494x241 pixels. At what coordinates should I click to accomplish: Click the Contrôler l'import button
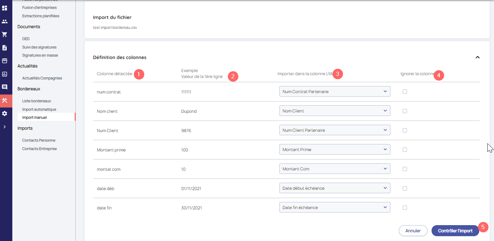tap(455, 231)
